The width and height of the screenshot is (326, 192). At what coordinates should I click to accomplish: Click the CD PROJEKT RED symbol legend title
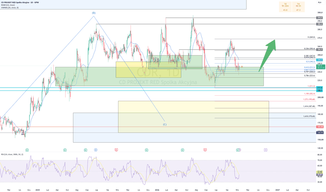tap(20, 2)
